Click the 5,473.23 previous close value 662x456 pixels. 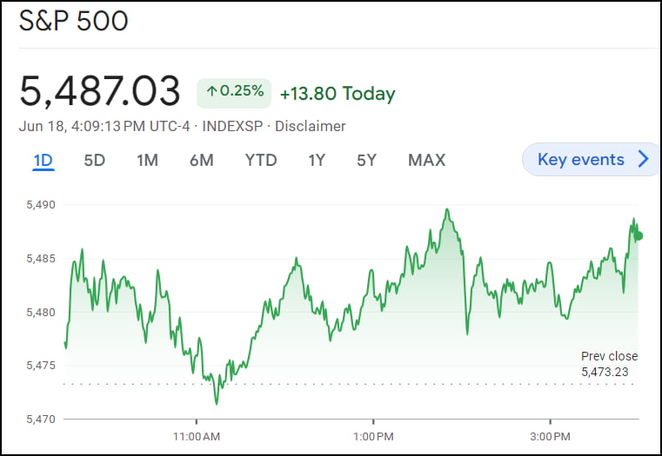click(x=605, y=372)
